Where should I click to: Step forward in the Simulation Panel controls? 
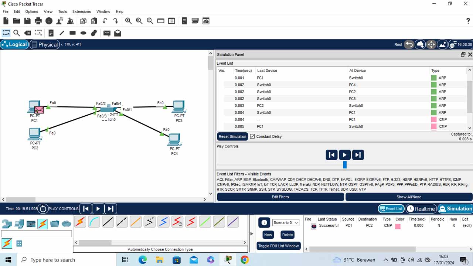point(358,155)
